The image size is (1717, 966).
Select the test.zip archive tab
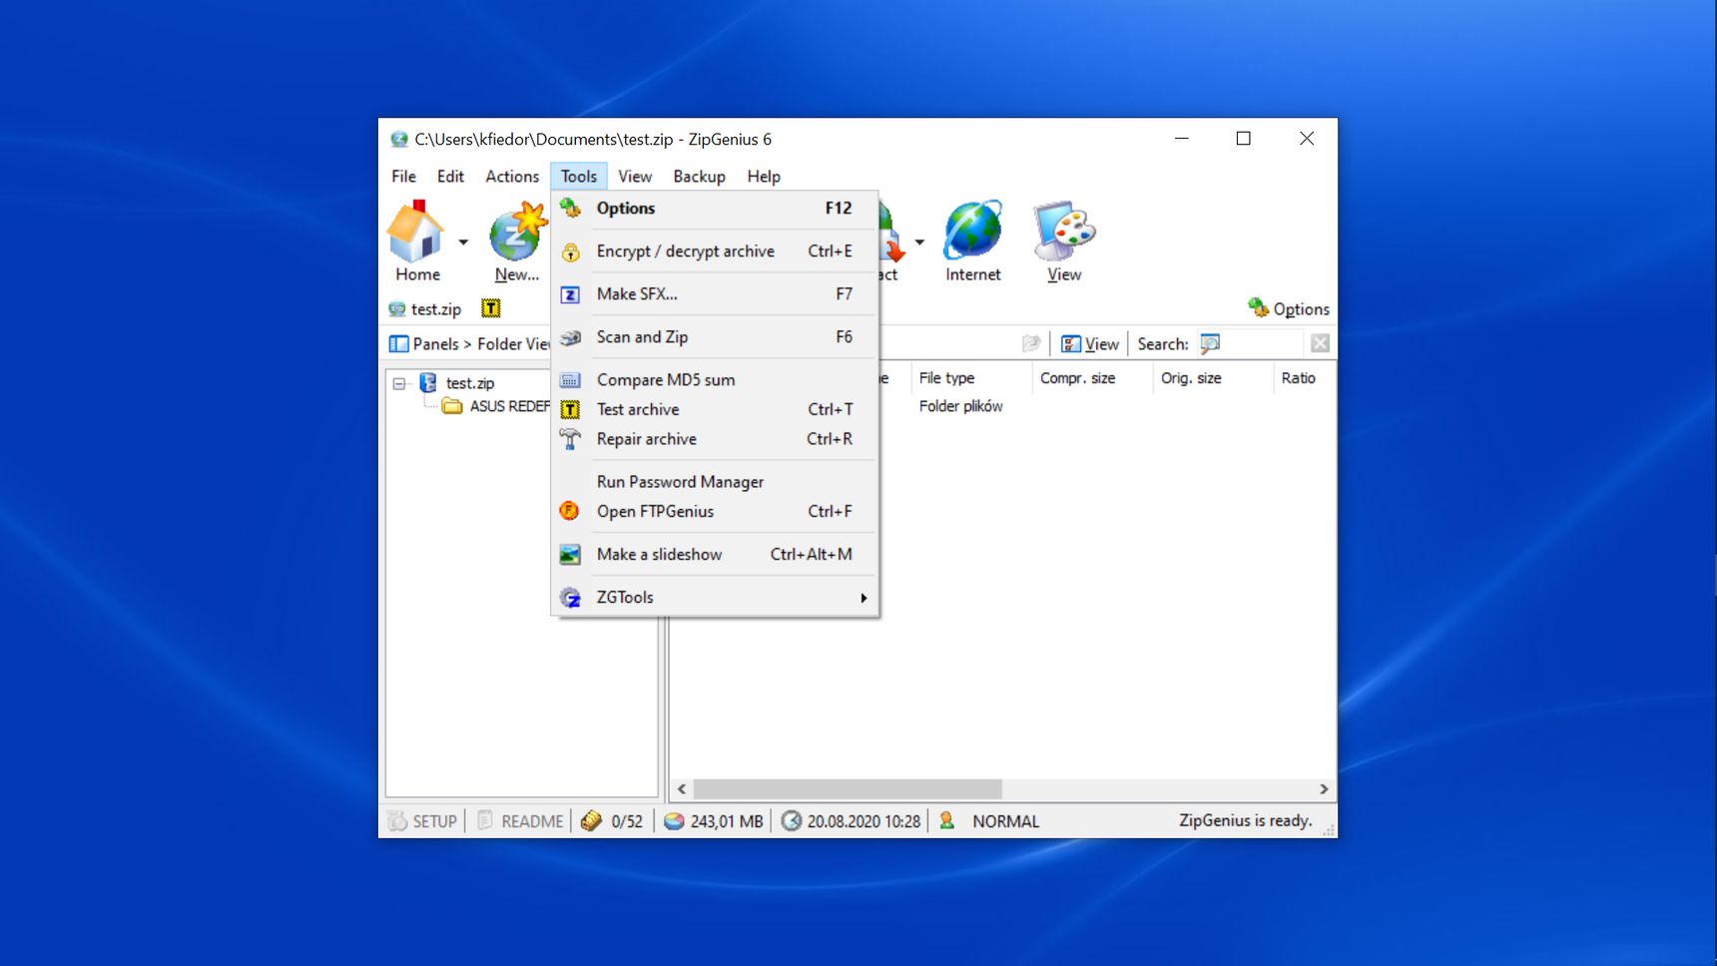[x=426, y=309]
